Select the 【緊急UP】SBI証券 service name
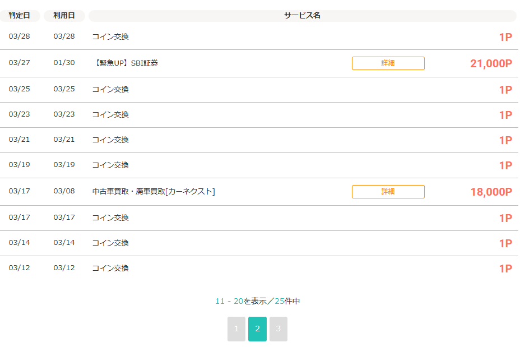 [x=126, y=63]
